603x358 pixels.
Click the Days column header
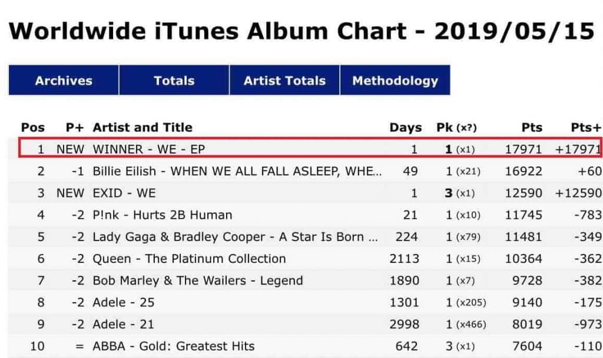click(405, 128)
